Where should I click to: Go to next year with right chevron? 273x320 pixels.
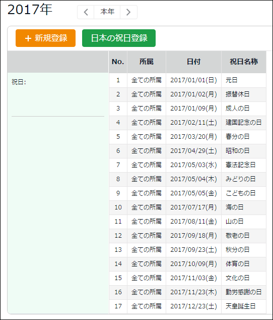[x=128, y=12]
